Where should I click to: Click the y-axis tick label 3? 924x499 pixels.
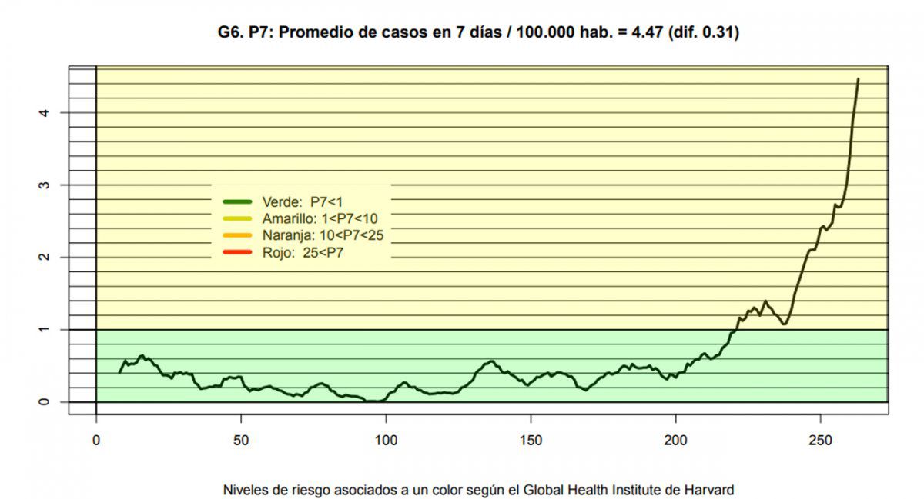click(x=45, y=185)
